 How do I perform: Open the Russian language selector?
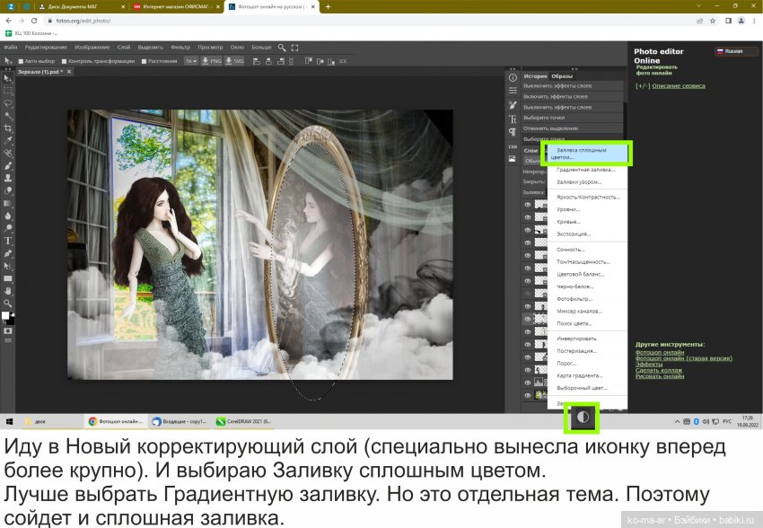[x=734, y=51]
